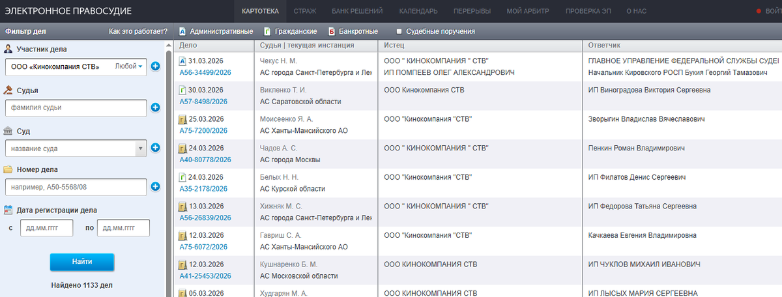
Task: Filter by Гражданские cases
Action: coord(291,31)
